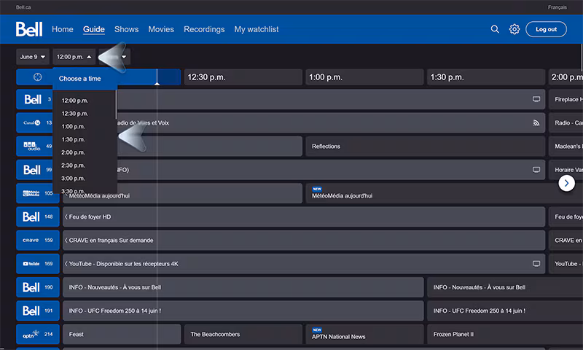Open first INFO - UFC Freedom 250 listing
Viewport: 583px width, 350px height.
click(243, 310)
